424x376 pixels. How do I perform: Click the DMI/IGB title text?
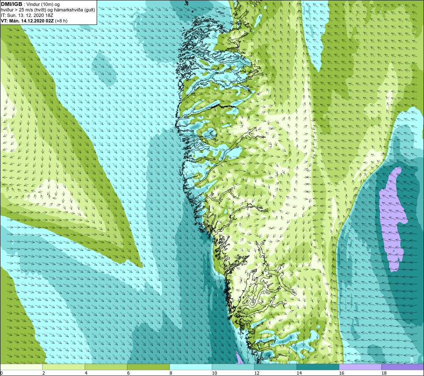11,4
